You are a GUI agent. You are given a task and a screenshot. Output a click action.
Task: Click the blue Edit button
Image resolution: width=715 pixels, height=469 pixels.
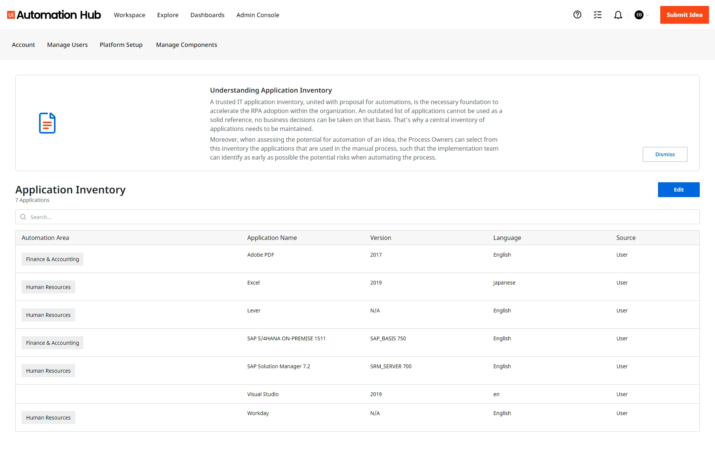(679, 190)
